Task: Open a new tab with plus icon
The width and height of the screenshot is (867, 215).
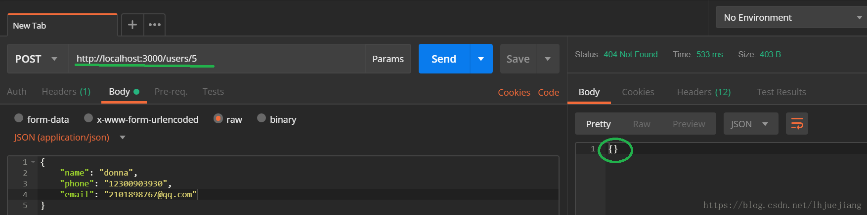Action: click(132, 25)
